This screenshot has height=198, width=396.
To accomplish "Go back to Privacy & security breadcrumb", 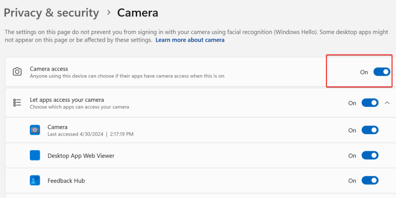I will (x=51, y=13).
